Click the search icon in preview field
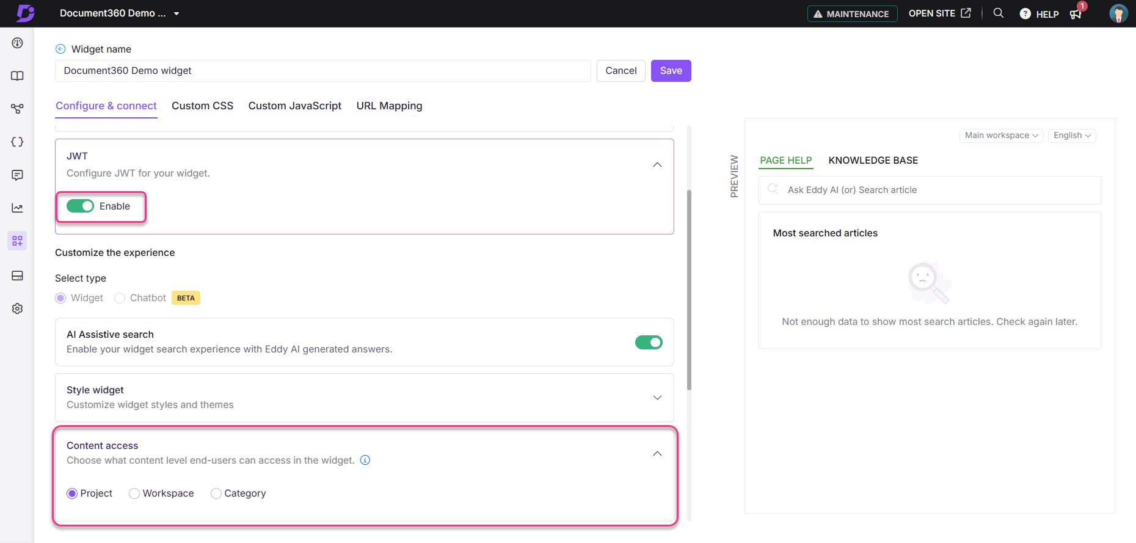 coord(773,189)
